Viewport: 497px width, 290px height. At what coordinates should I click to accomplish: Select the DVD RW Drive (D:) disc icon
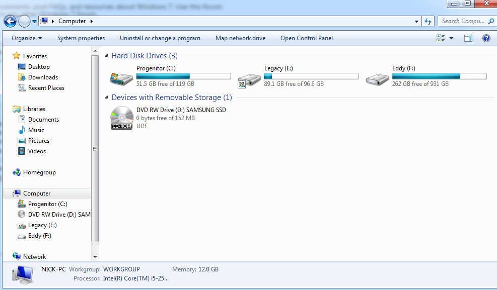122,118
